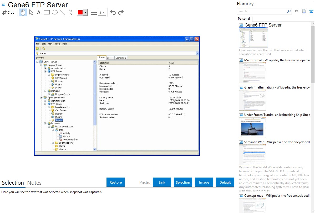
Task: Choose the arrow pointer tool
Action: point(31,12)
